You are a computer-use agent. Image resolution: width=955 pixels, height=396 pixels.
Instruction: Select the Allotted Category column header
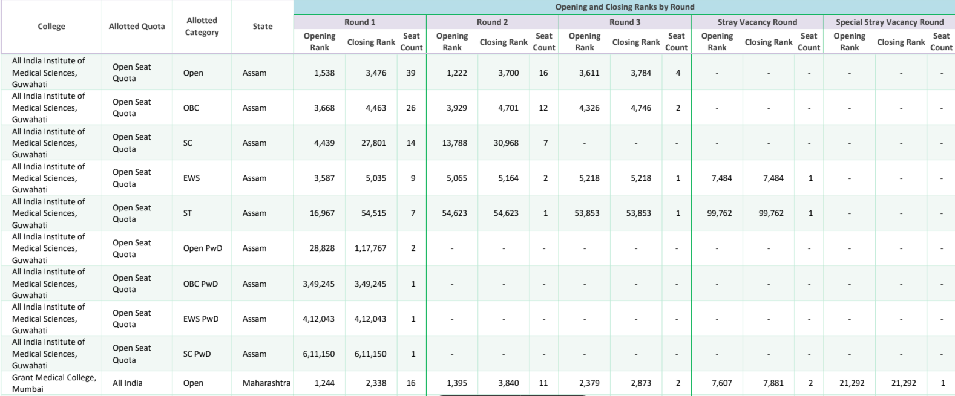click(x=202, y=27)
